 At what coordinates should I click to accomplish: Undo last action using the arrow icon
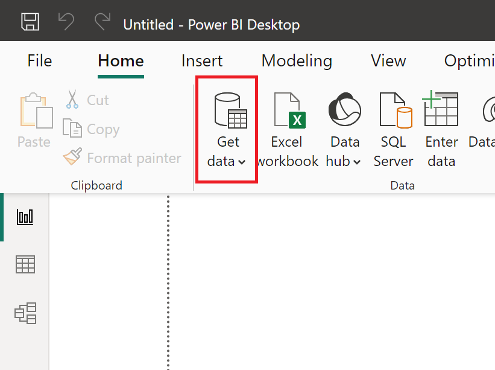coord(66,22)
